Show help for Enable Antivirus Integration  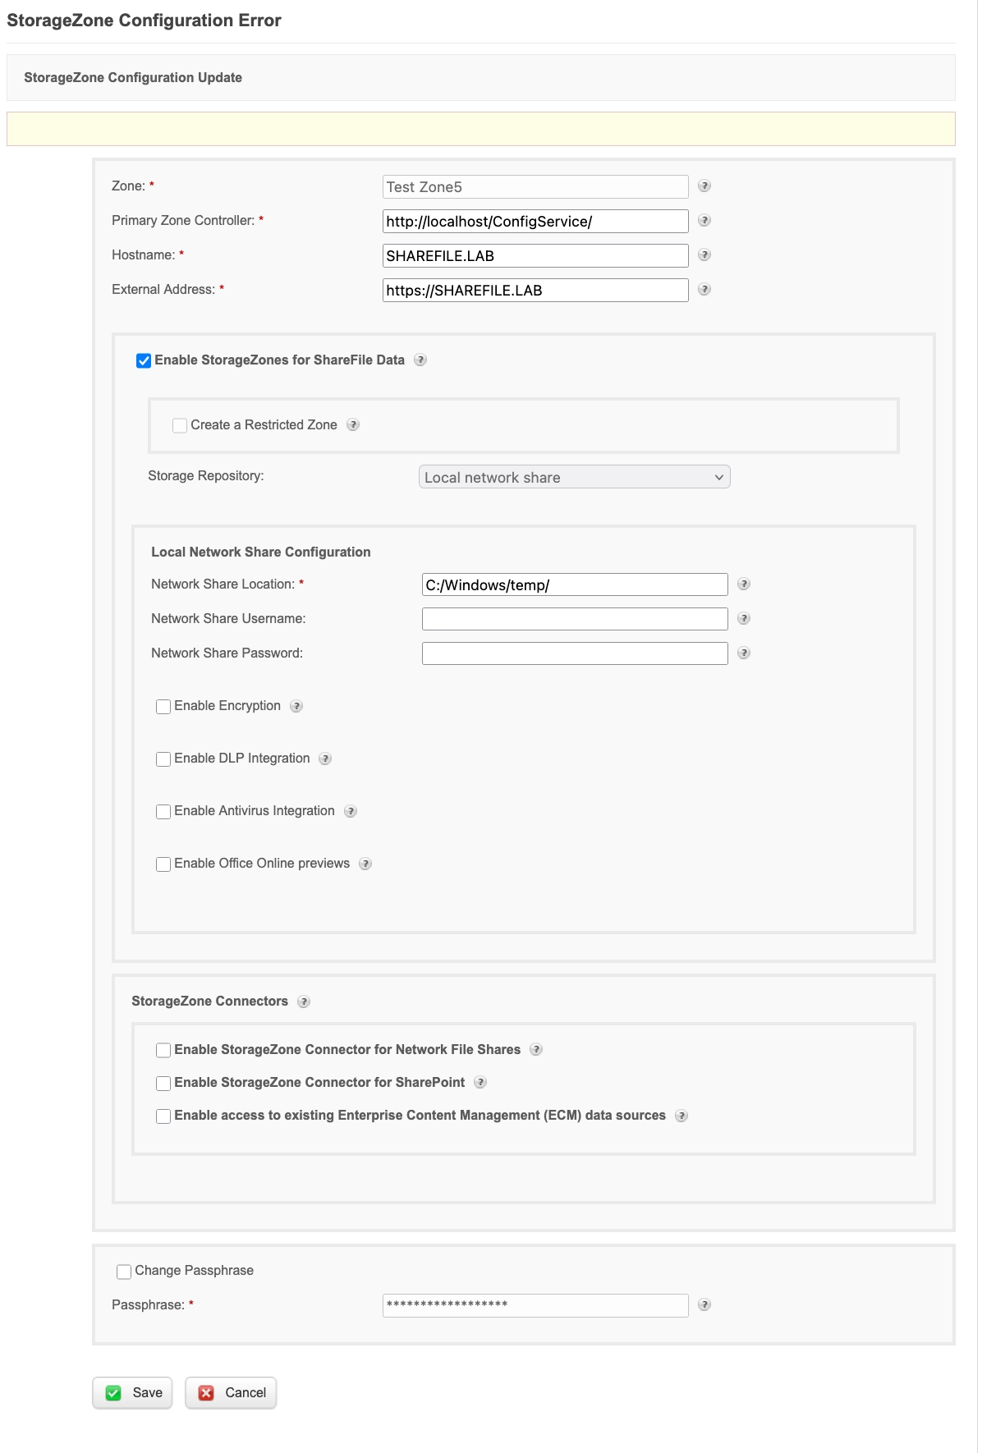click(x=351, y=811)
